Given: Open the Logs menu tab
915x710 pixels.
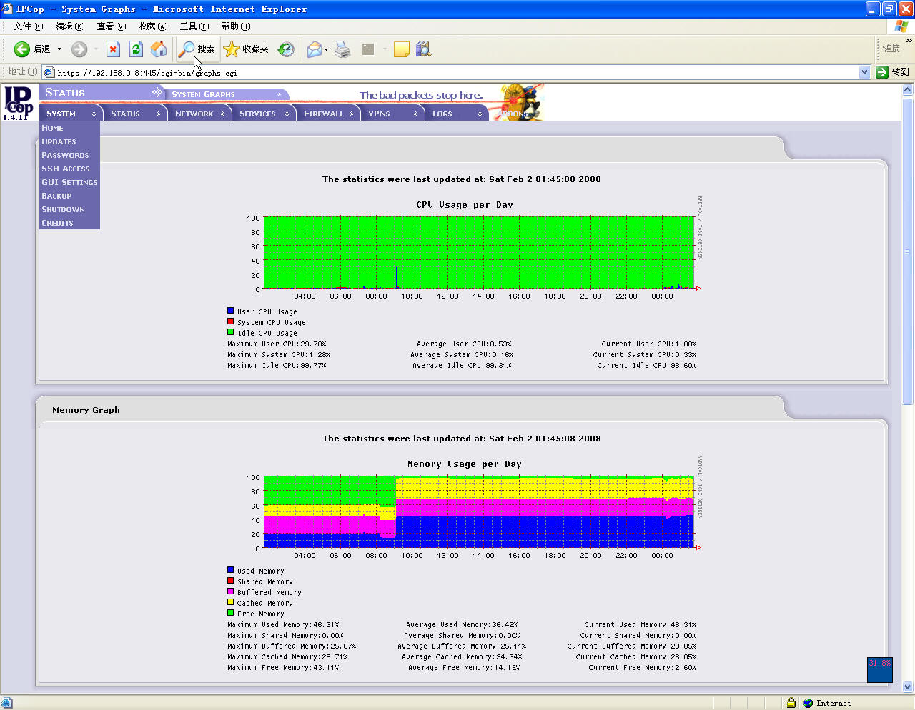Looking at the screenshot, I should click(x=456, y=114).
